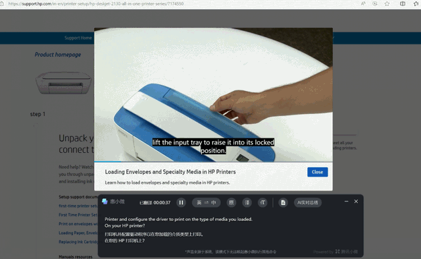Click the video title 'Loading Envelopes and Specialty Media'

[170, 172]
